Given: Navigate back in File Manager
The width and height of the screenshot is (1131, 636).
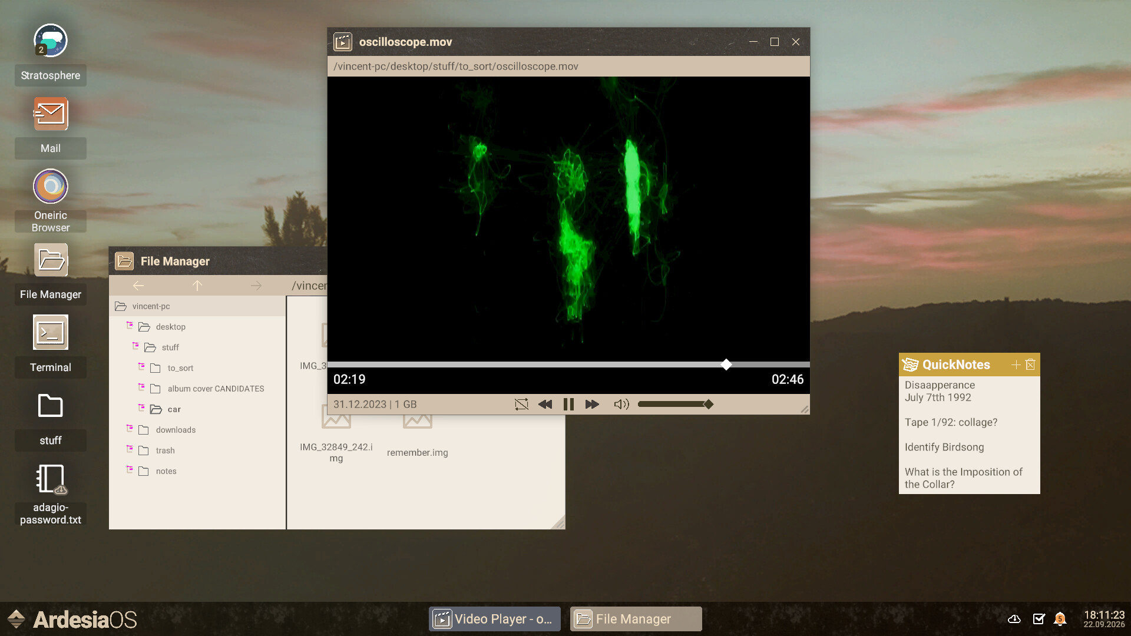Looking at the screenshot, I should (138, 285).
